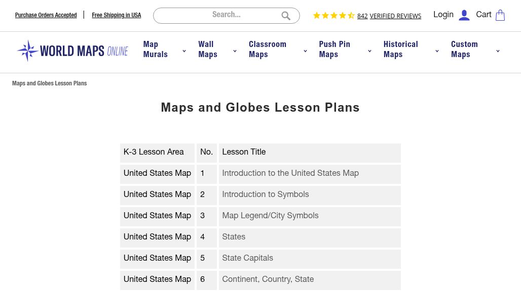Open the shopping cart bag icon
Screen dimensions: 521x292
pos(500,15)
